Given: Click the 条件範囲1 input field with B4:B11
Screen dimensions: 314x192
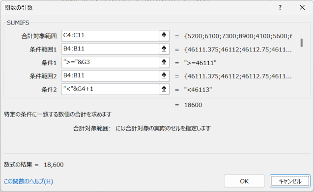Looking at the screenshot, I should [111, 49].
